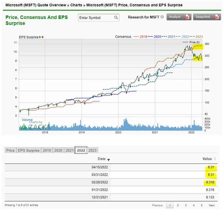Go to the Previous table page

click(x=157, y=205)
